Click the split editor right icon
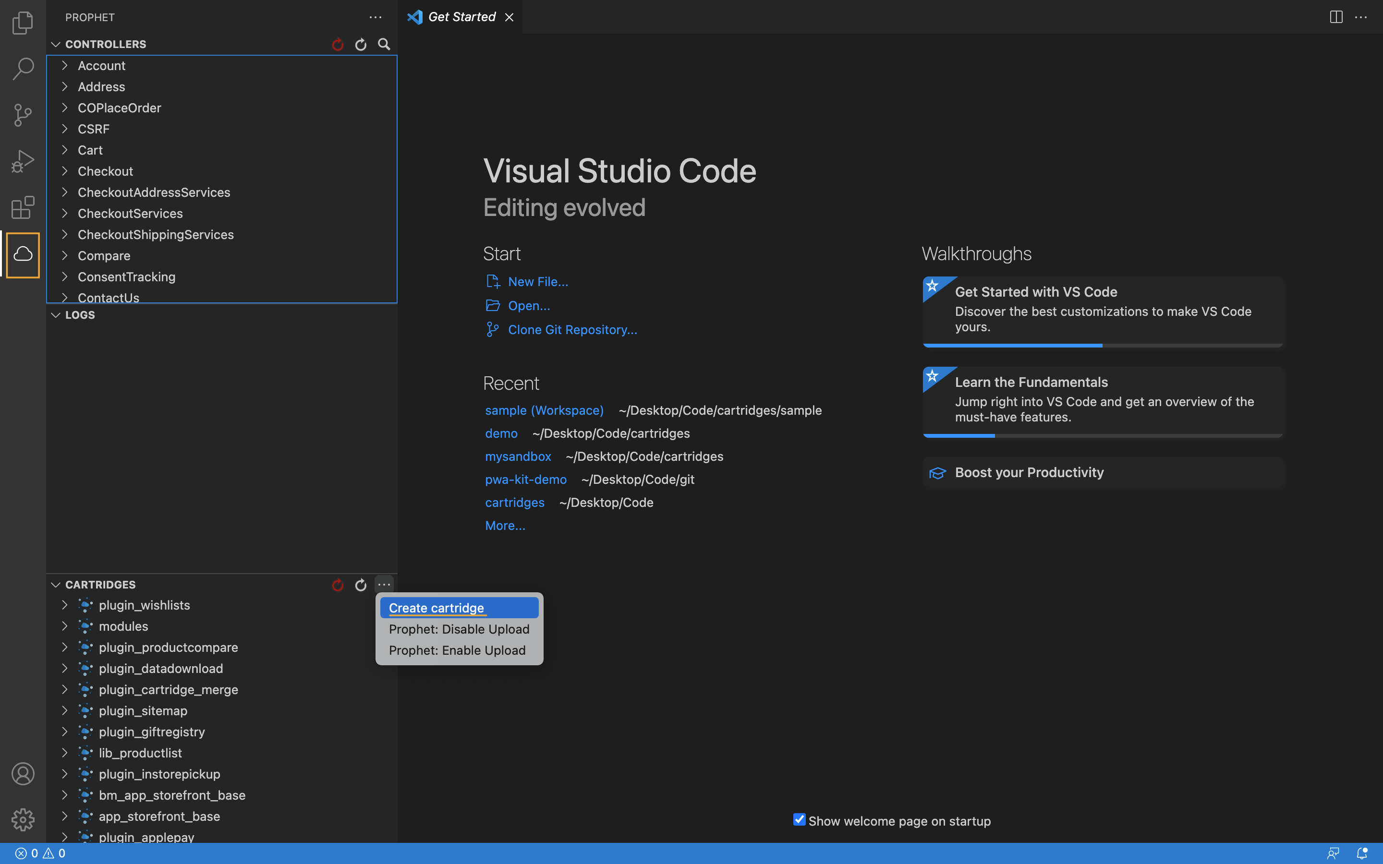 1335,17
